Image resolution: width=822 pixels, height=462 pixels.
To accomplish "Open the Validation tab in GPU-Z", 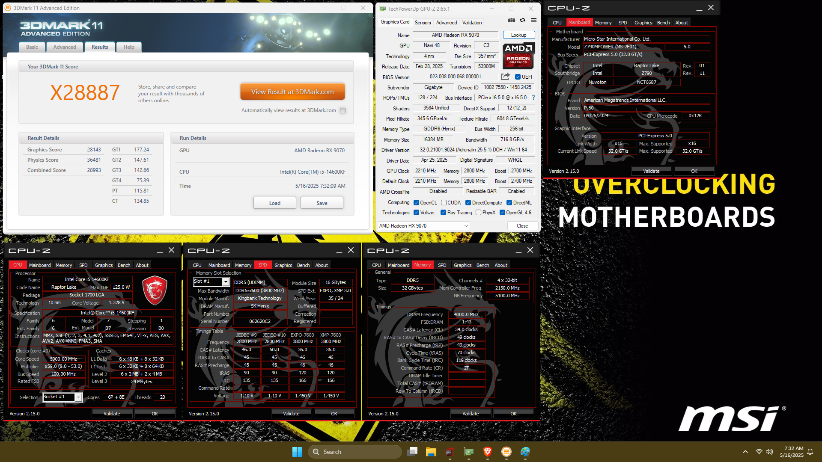I will [x=472, y=23].
